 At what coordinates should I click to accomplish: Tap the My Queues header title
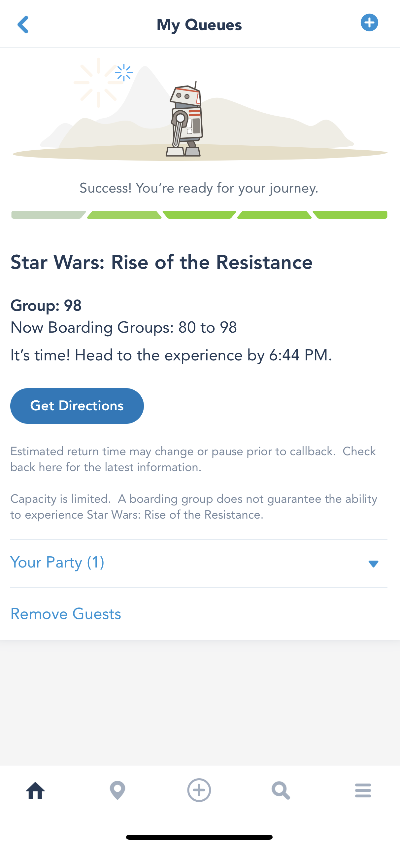pyautogui.click(x=199, y=25)
